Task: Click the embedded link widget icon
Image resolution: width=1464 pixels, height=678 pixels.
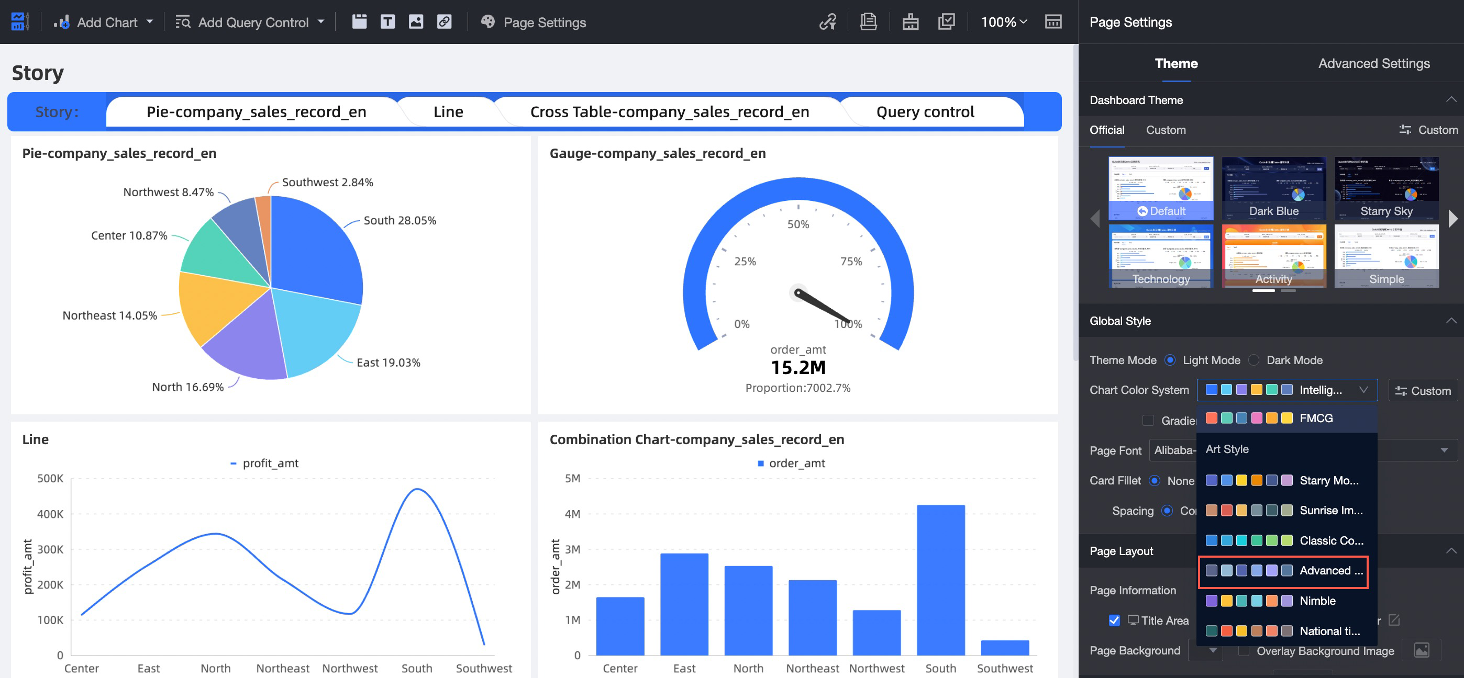Action: 445,22
